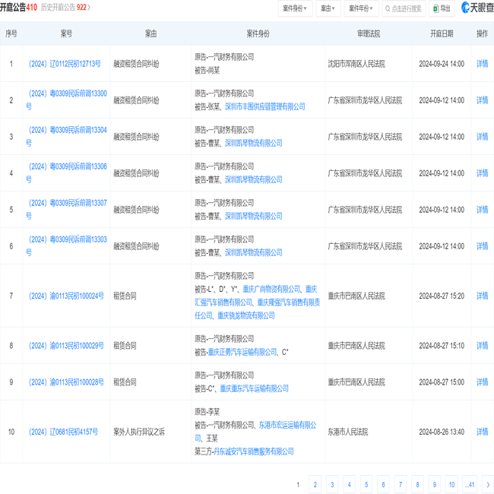Click the search input field
The image size is (494, 494).
[x=407, y=8]
